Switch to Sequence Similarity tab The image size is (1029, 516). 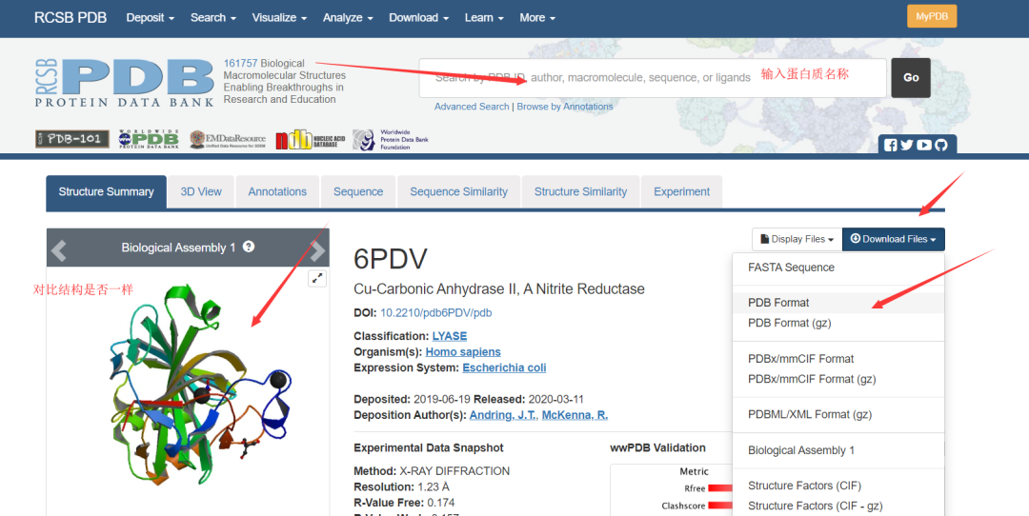pyautogui.click(x=458, y=191)
